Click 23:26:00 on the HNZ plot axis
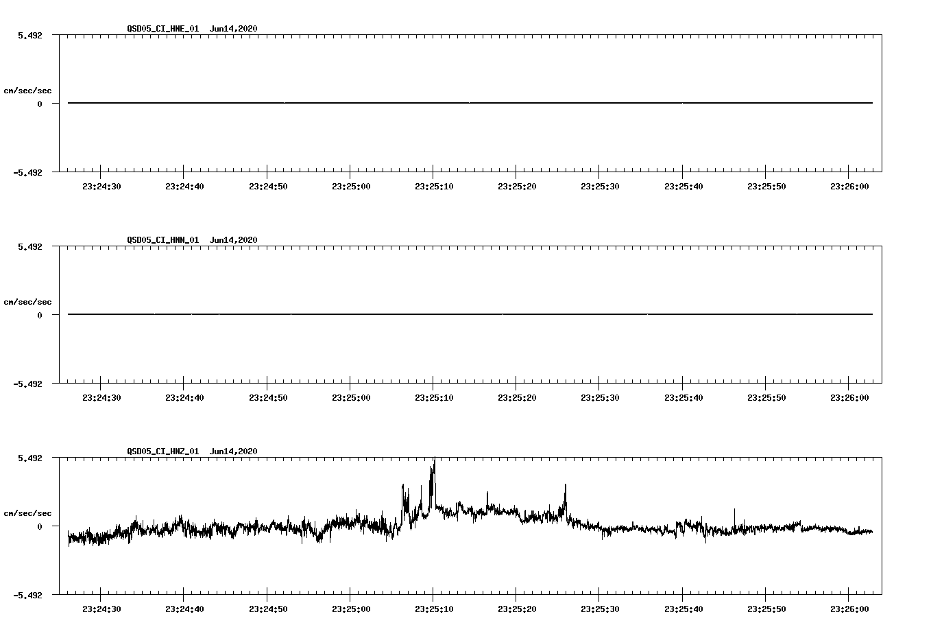This screenshot has height=634, width=931. 849,609
